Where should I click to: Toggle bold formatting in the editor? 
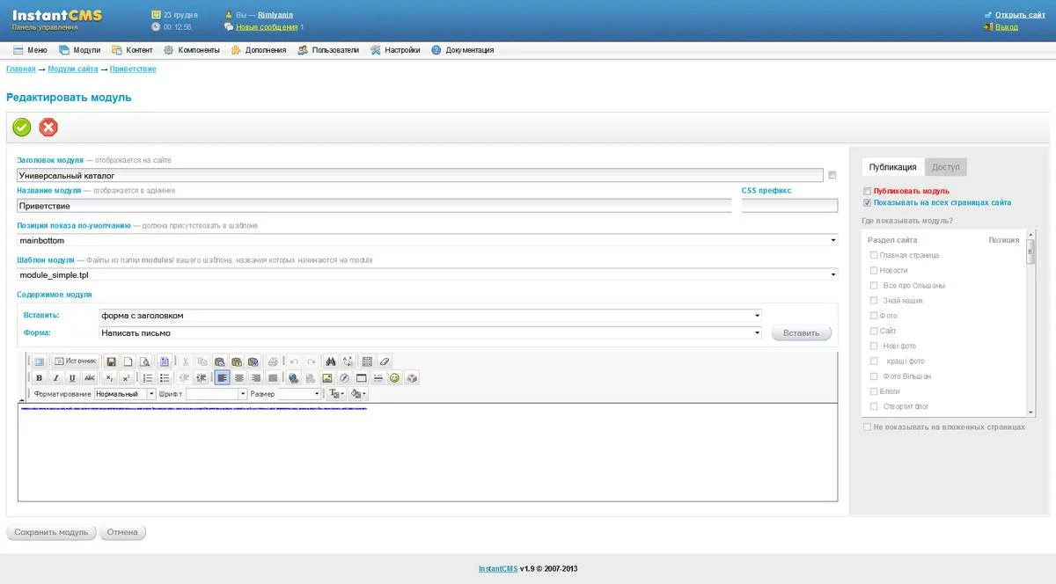[39, 377]
